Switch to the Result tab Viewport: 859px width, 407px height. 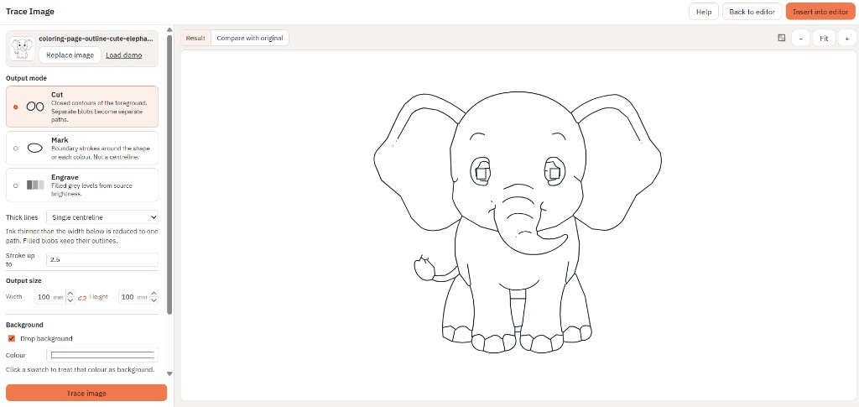(x=195, y=38)
